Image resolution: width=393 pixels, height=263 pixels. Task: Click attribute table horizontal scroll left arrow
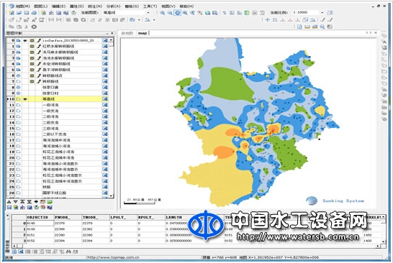[x=14, y=246]
